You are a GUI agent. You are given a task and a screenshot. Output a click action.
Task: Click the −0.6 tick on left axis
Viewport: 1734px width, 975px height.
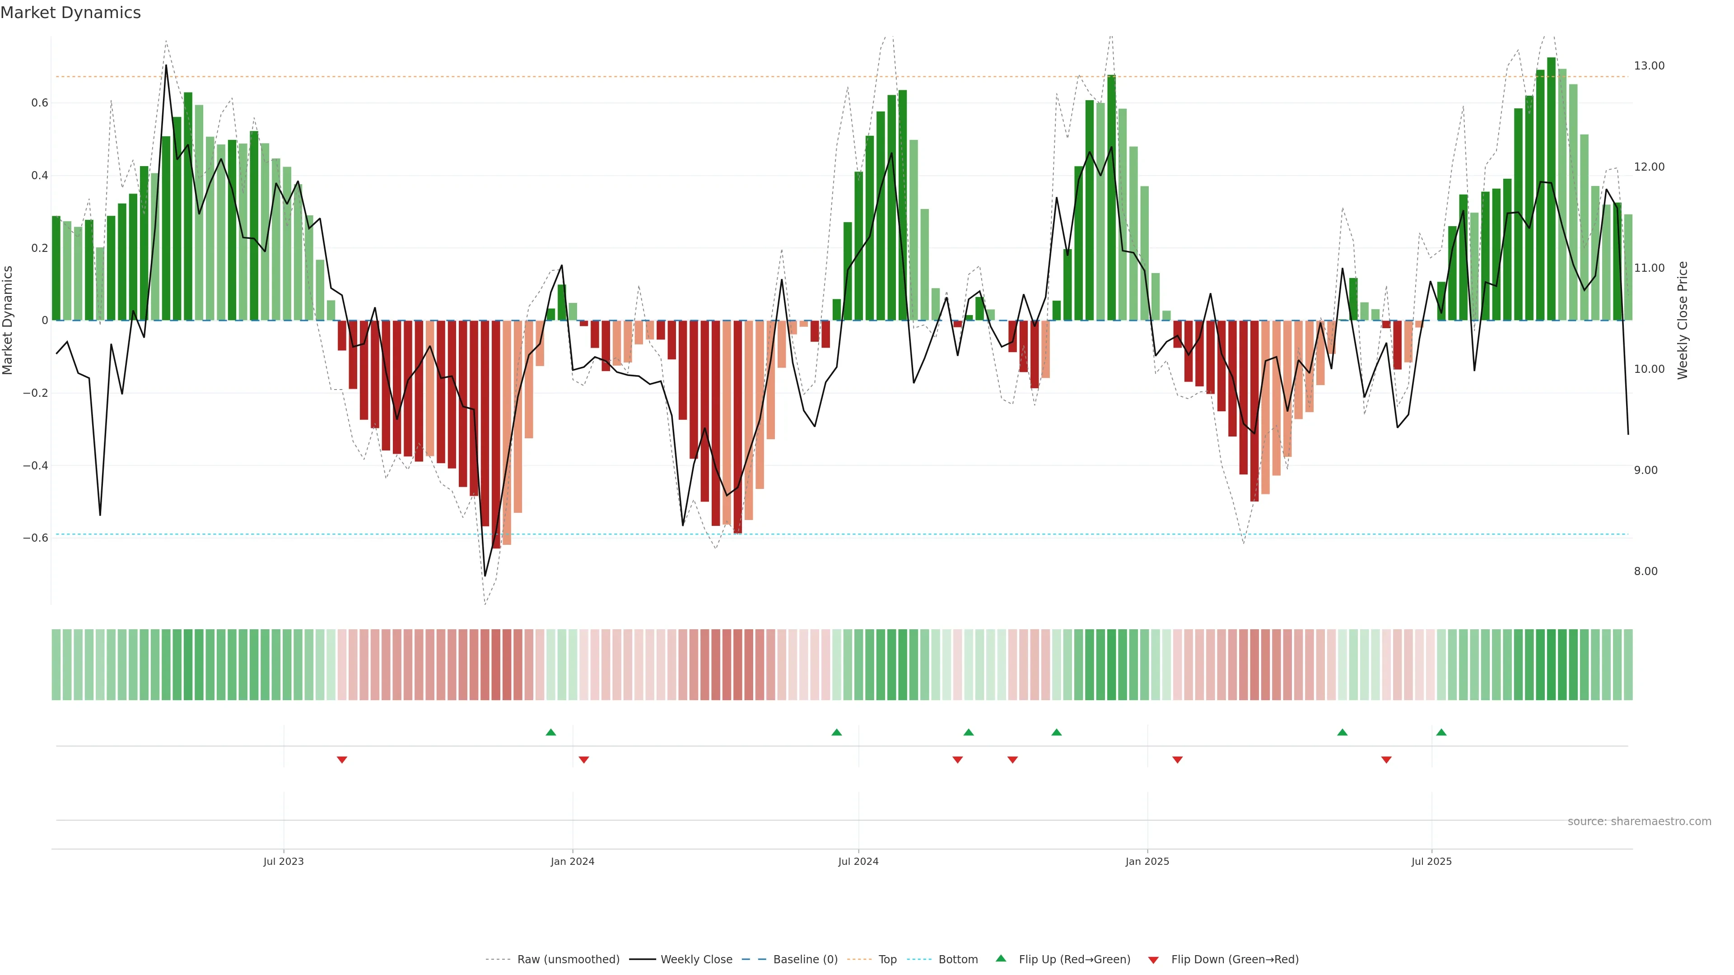36,538
